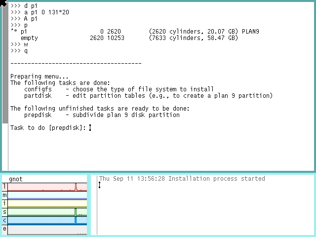Image resolution: width=316 pixels, height=237 pixels.
Task: Click the red spike in load graph
Action: coord(76,187)
